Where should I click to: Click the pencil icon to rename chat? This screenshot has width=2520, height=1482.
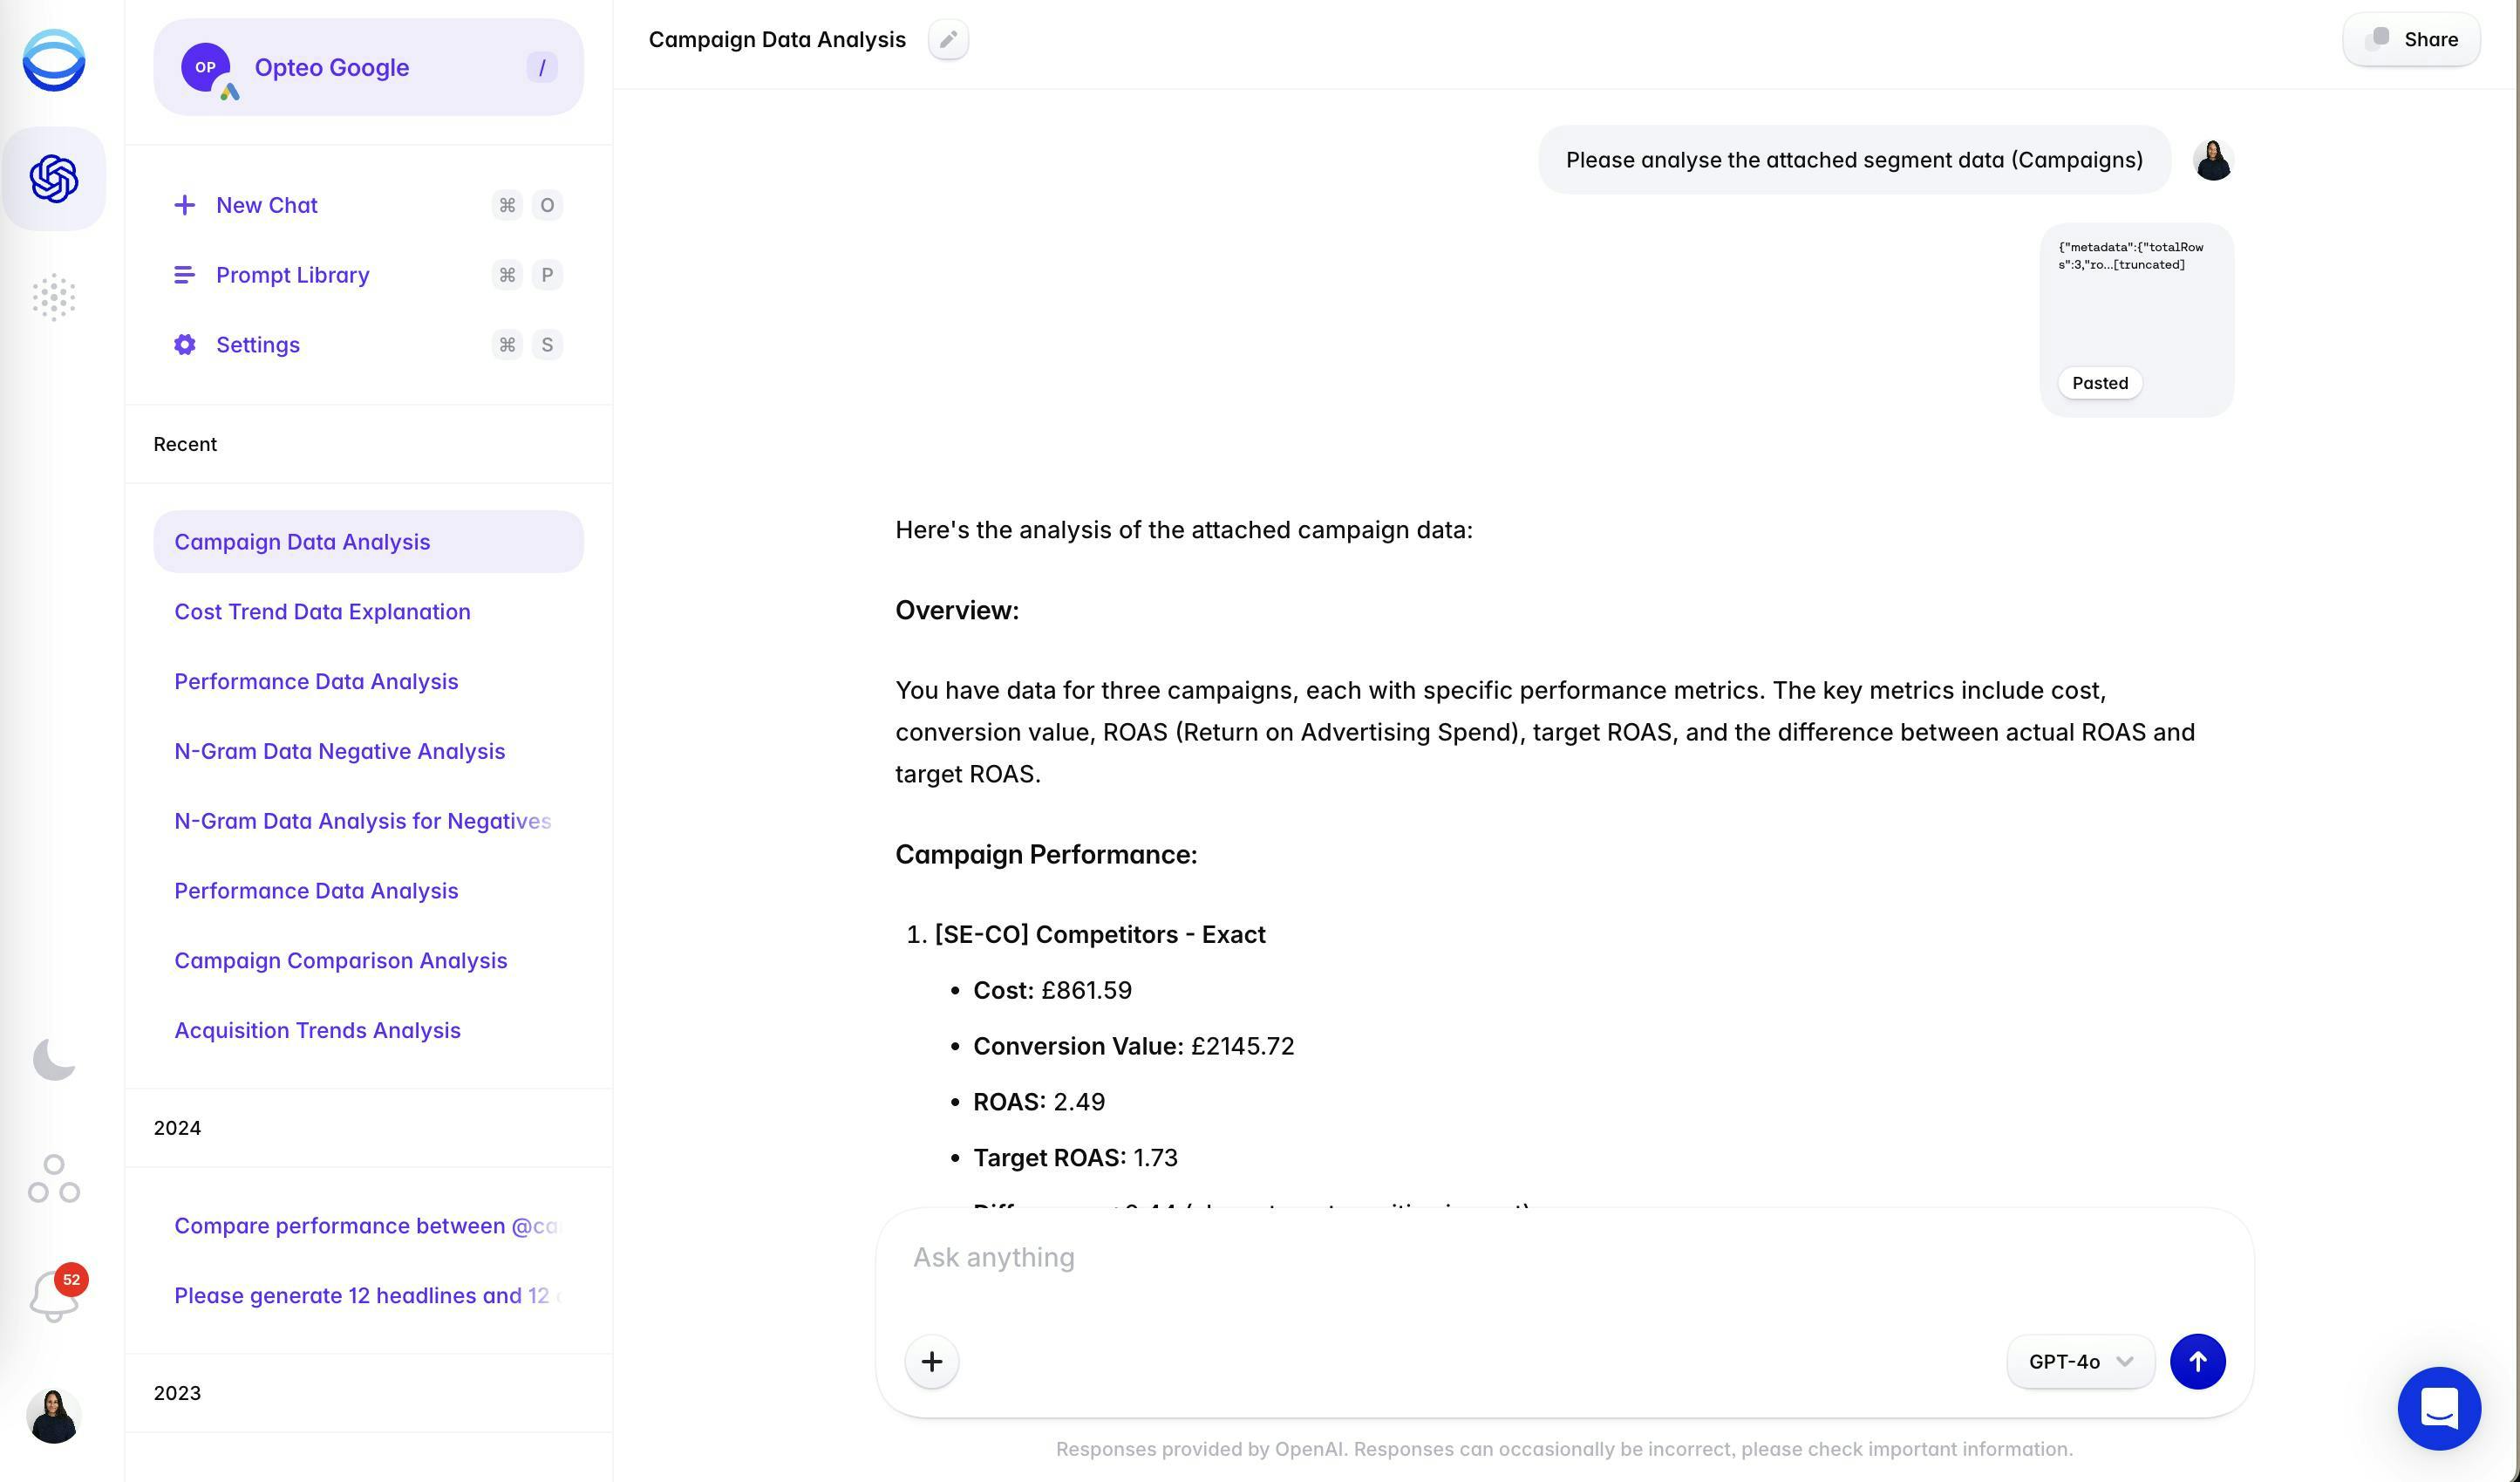point(947,40)
